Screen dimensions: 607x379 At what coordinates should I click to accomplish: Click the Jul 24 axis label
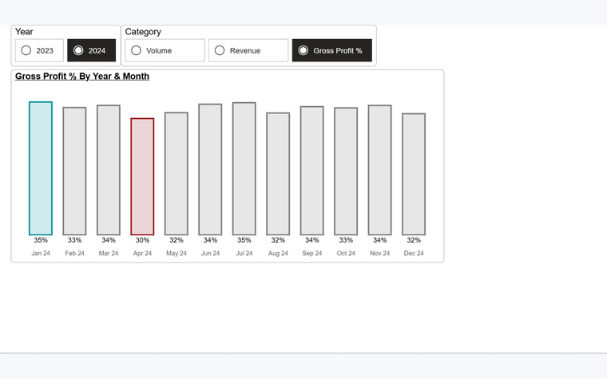[x=244, y=253]
